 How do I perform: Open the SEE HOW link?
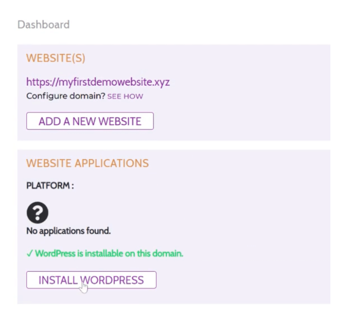tap(125, 96)
